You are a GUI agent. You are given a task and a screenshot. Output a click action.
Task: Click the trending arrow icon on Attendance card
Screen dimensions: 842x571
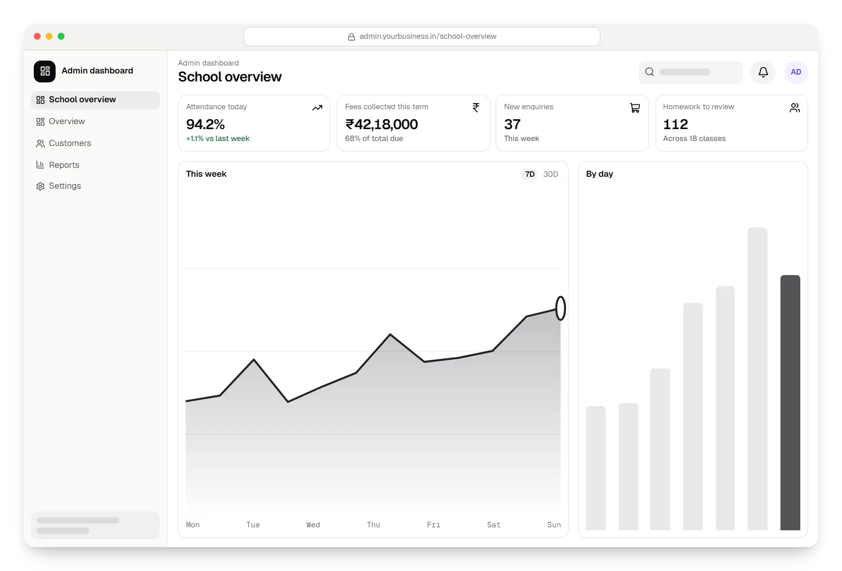click(x=317, y=108)
